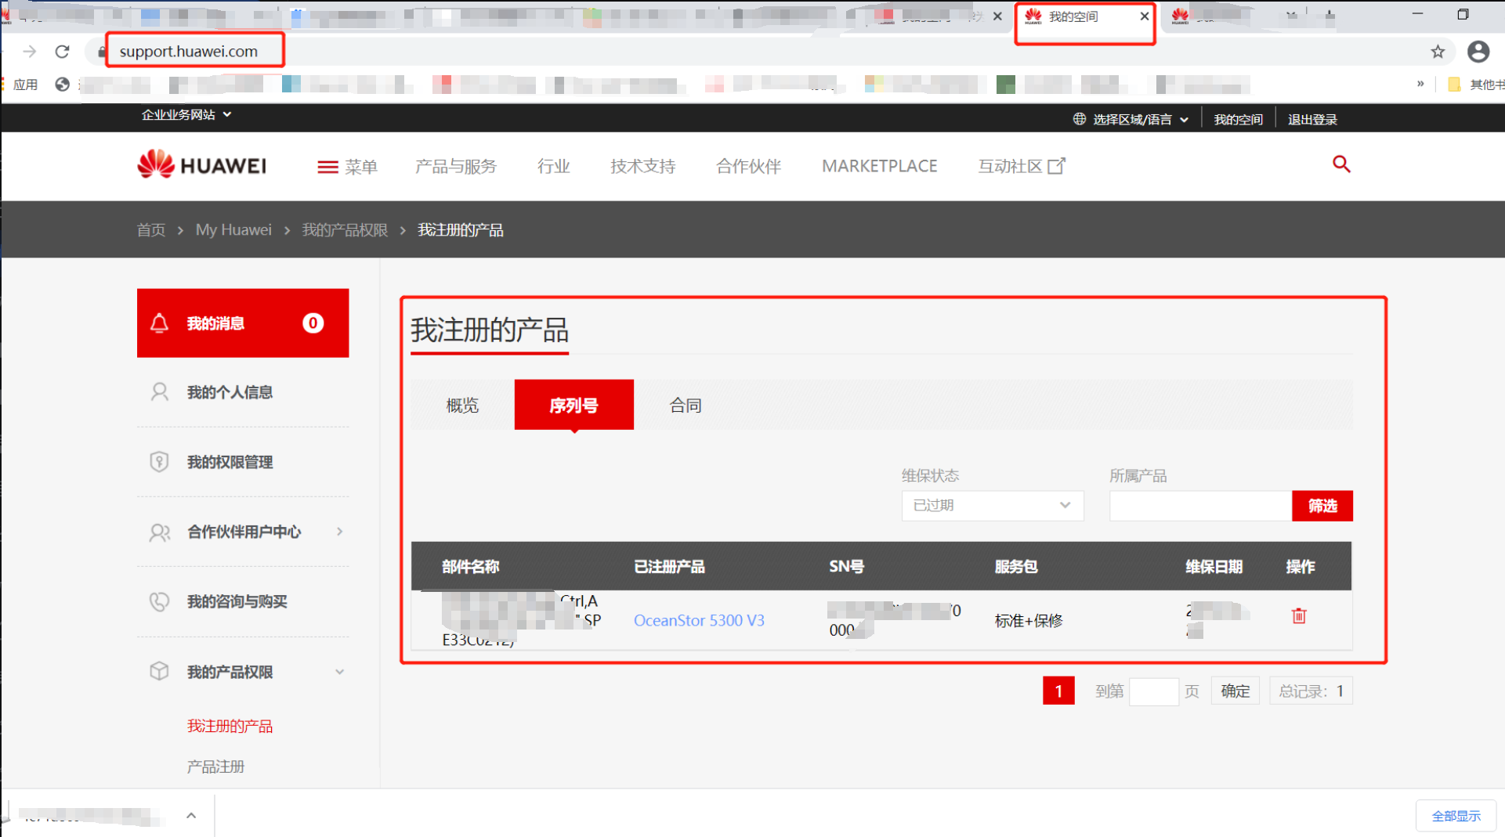Open 产品与服务 menu

click(455, 166)
